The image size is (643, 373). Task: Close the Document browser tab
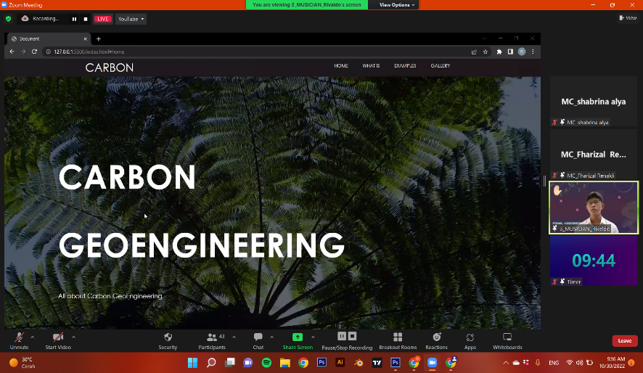[x=86, y=39]
